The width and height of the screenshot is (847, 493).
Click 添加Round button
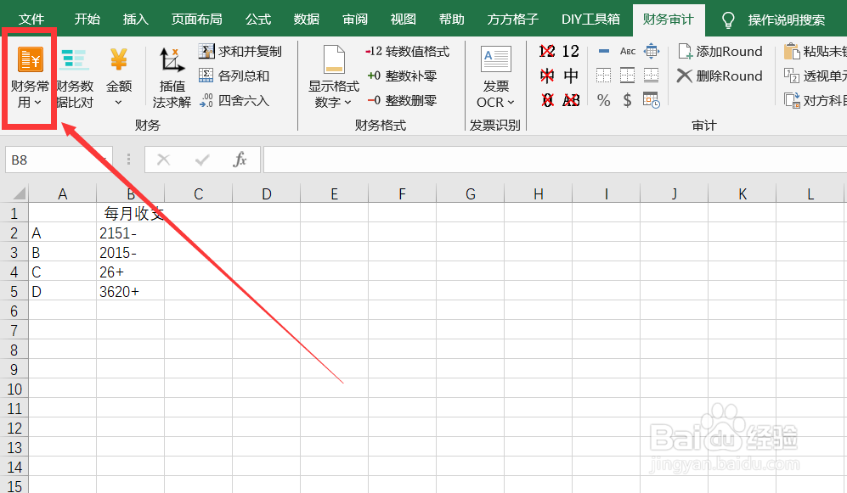720,51
